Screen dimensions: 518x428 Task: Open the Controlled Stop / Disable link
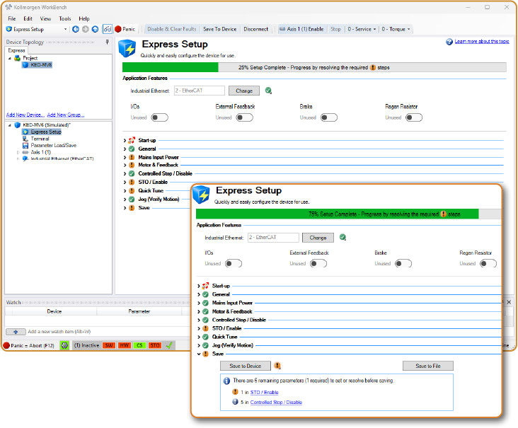point(276,402)
